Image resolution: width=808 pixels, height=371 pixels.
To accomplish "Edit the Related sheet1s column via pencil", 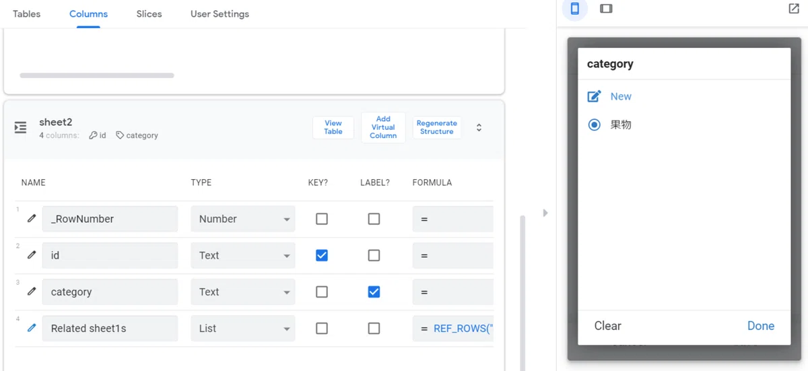I will pos(32,328).
